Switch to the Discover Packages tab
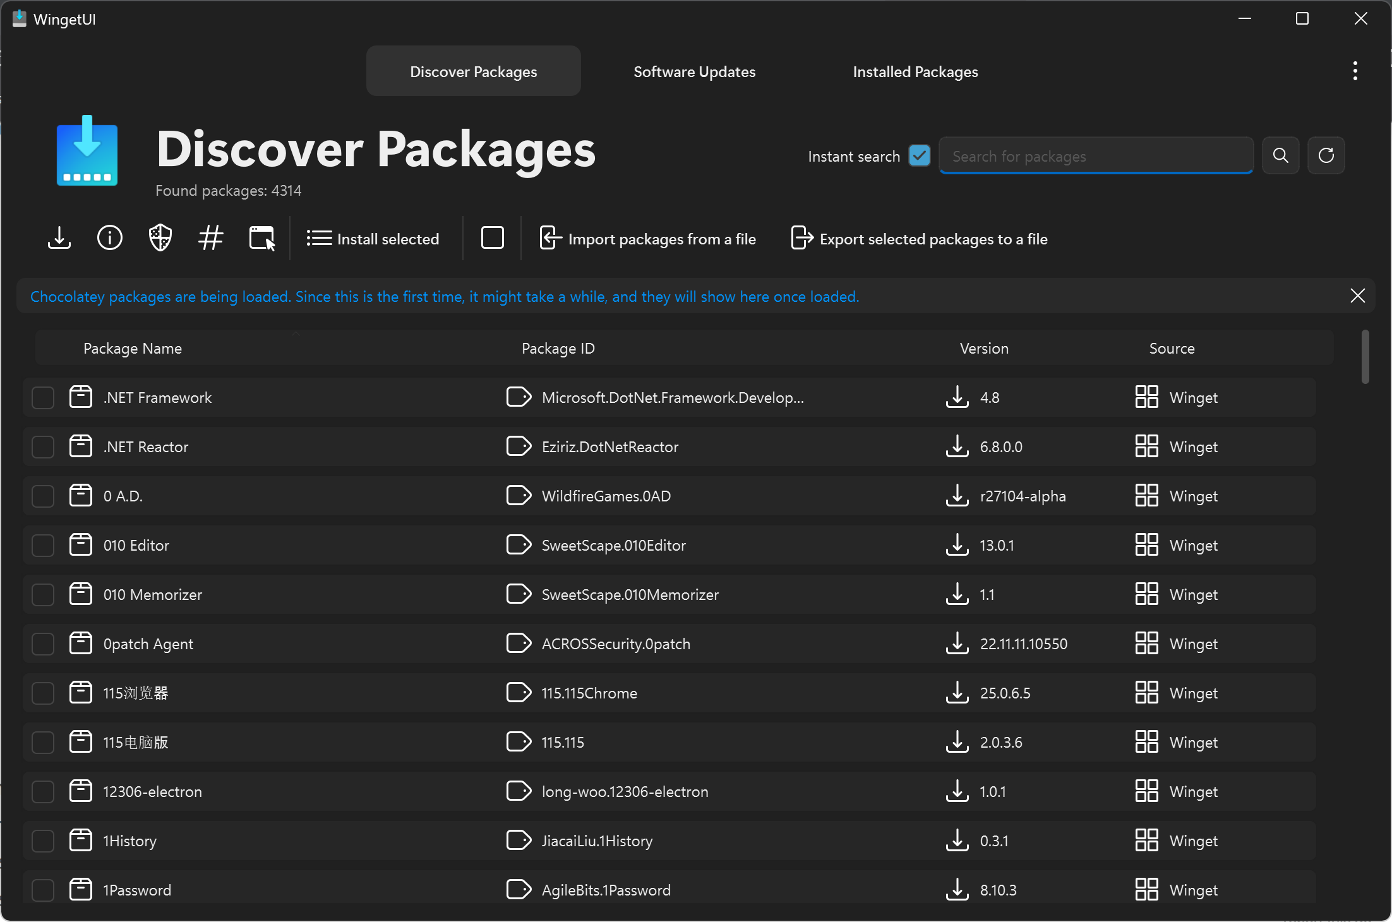The width and height of the screenshot is (1392, 922). (474, 71)
